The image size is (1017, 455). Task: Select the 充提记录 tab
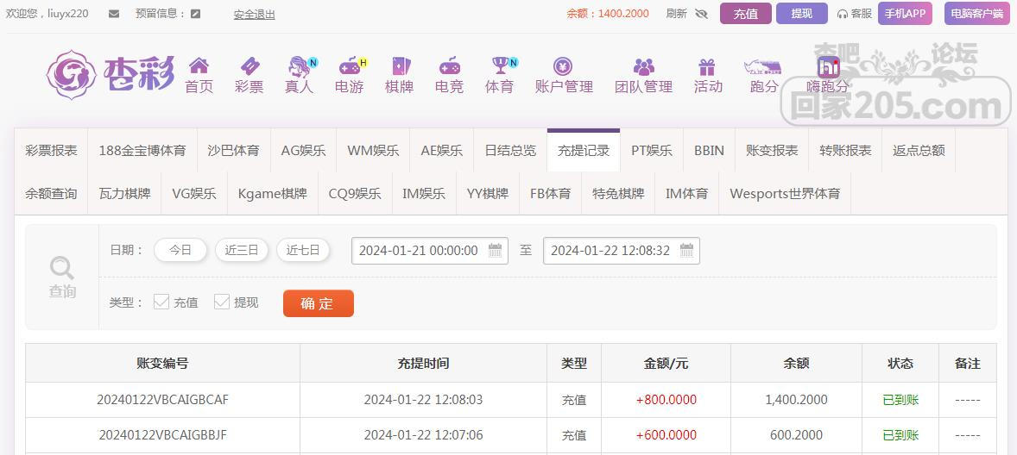pos(584,151)
